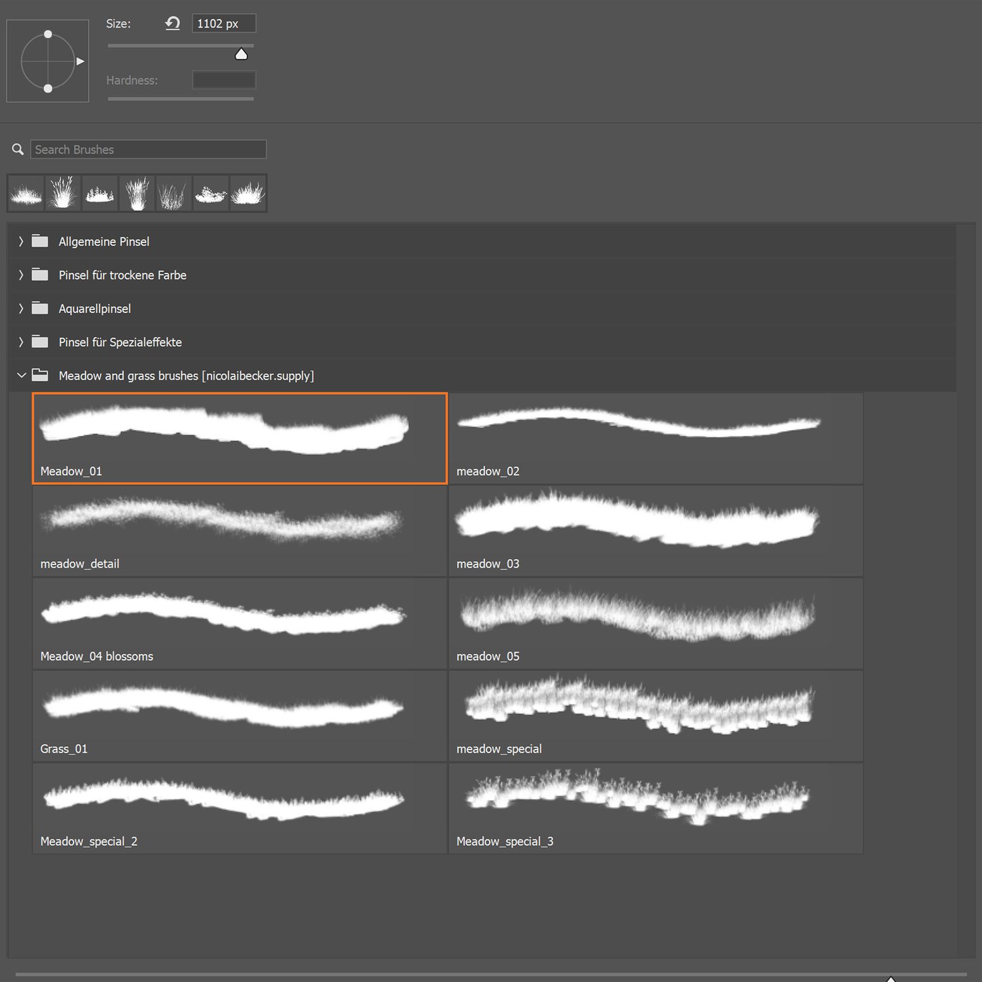
Task: Click the Allgemeine Pinsel folder icon
Action: [40, 241]
